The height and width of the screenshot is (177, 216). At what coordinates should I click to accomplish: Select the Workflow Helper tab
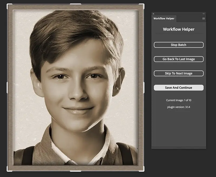[x=164, y=19]
